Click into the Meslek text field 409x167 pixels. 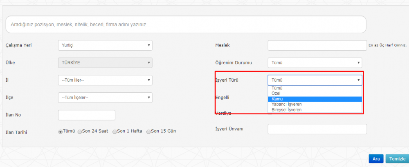(x=317, y=45)
